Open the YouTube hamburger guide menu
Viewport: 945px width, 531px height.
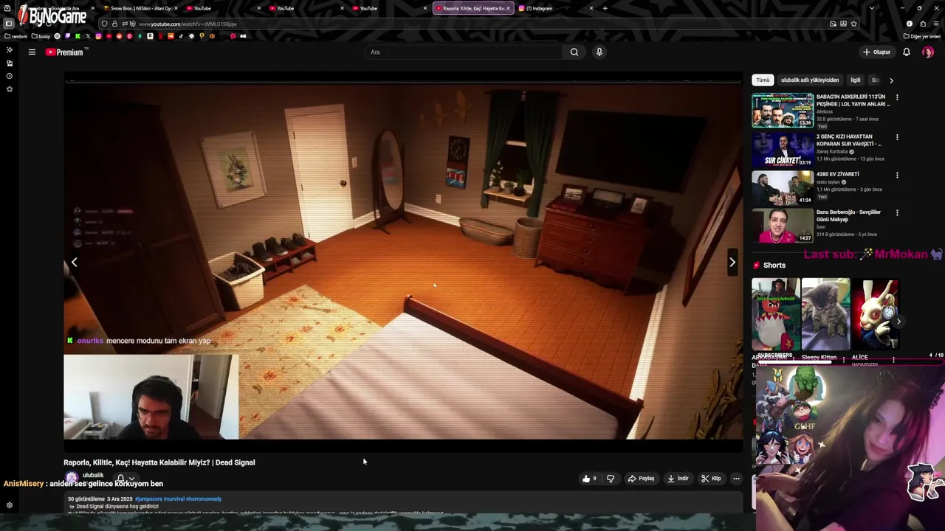point(32,52)
